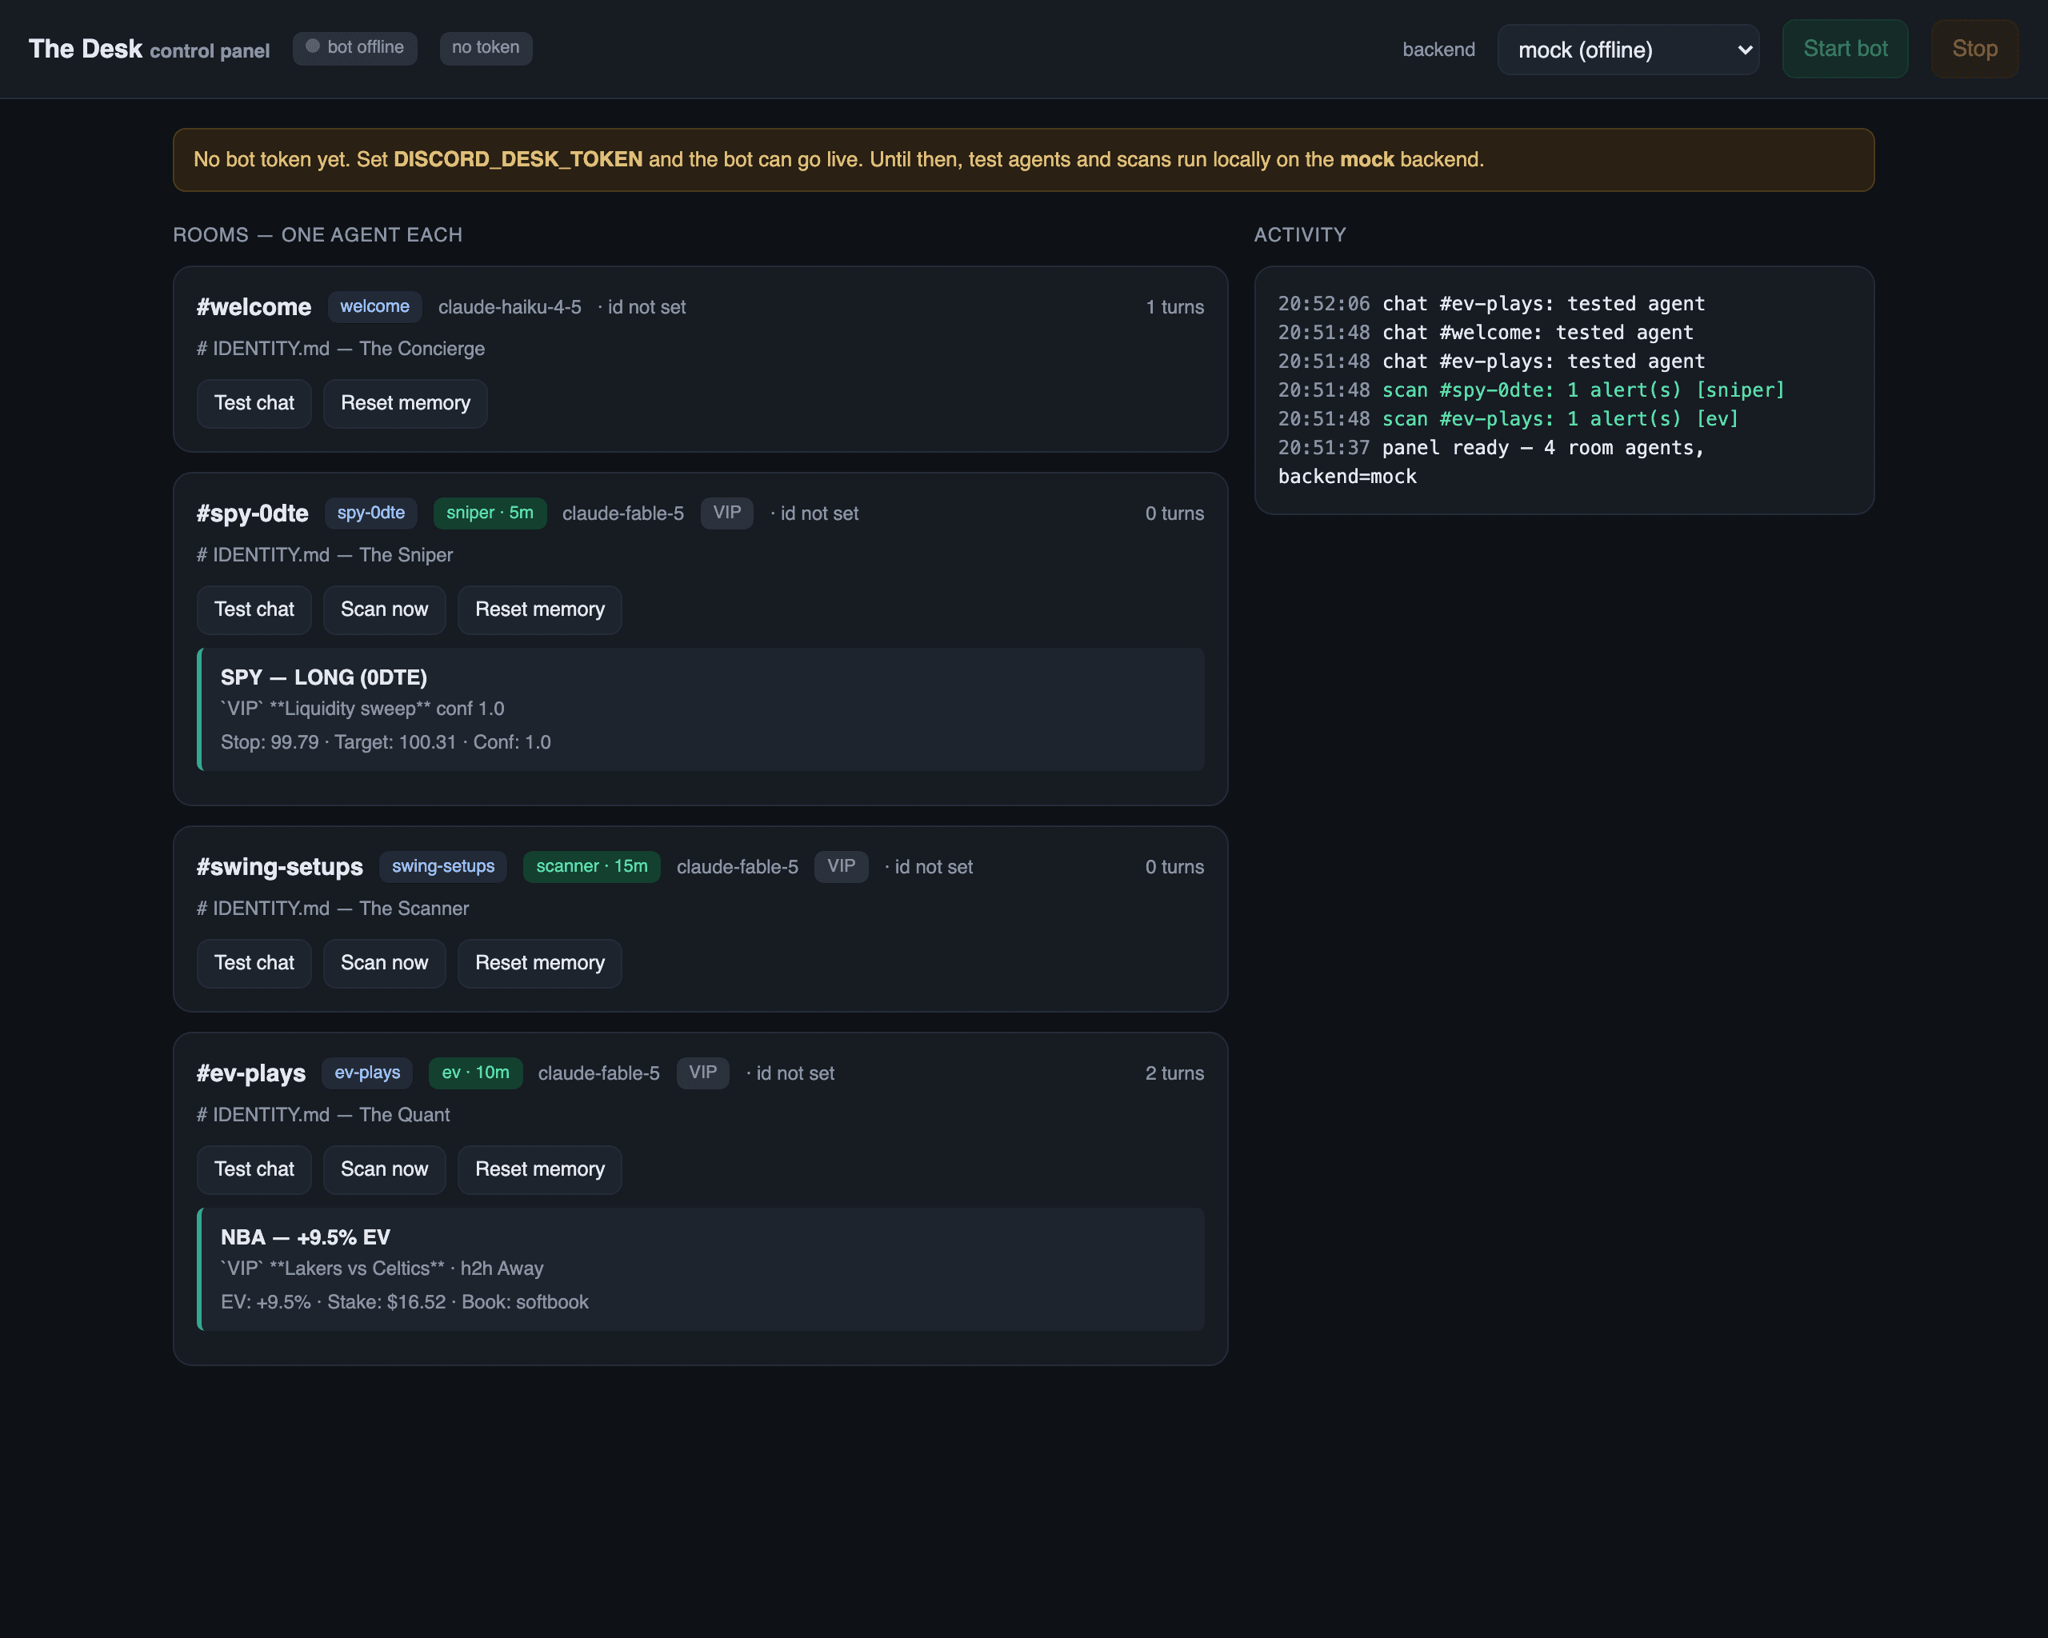Click the Stop button

point(1974,49)
